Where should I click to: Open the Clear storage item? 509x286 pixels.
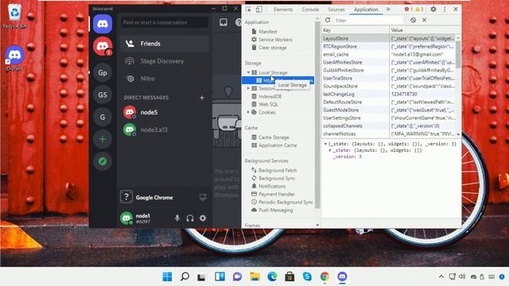272,48
